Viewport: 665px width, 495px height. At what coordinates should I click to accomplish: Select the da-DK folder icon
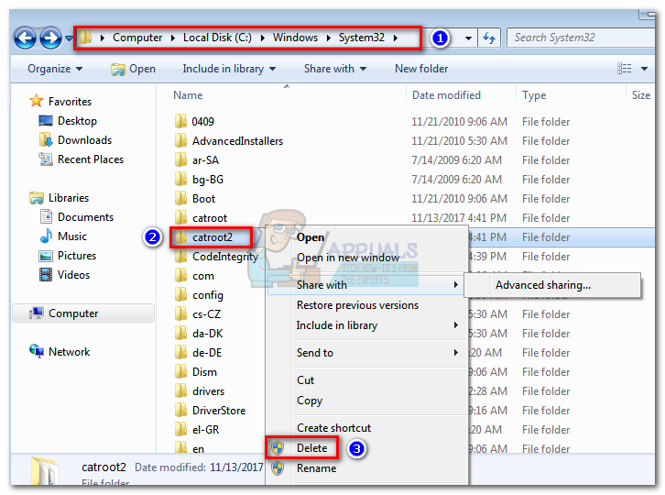(x=180, y=333)
